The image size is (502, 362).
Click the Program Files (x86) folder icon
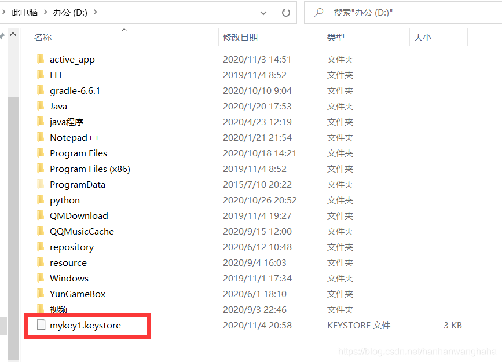coord(41,169)
